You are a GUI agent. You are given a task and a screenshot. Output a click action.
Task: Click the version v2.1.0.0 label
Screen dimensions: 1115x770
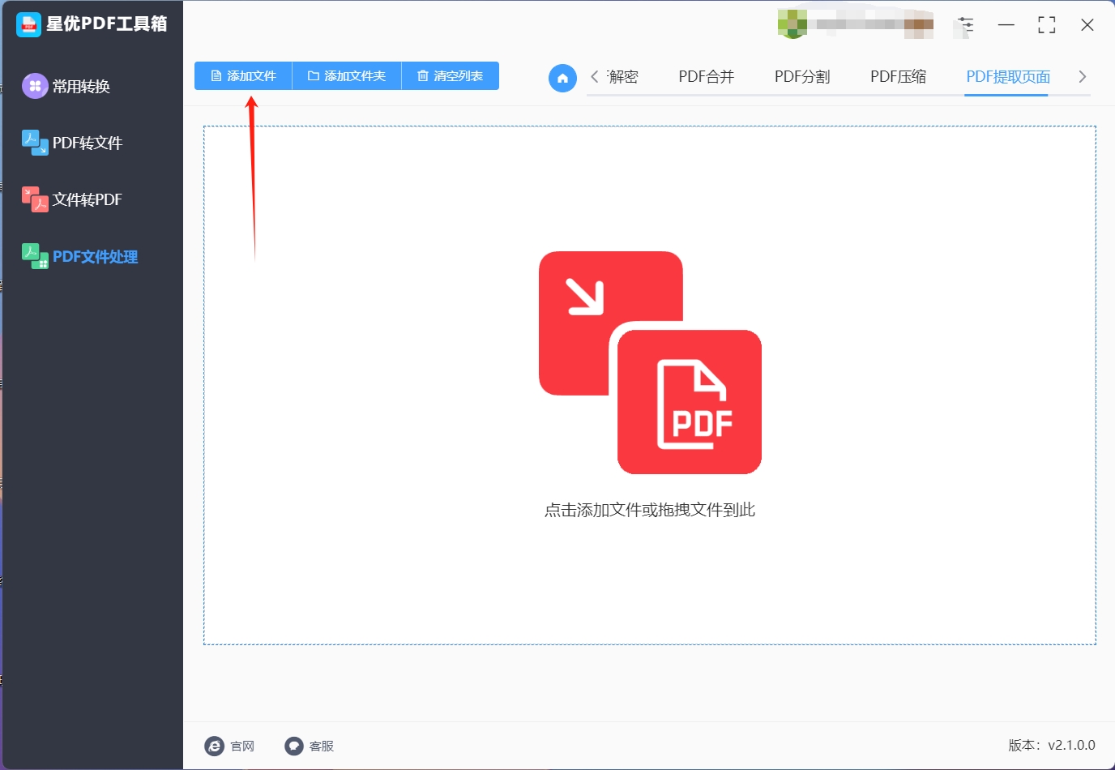(x=1052, y=745)
